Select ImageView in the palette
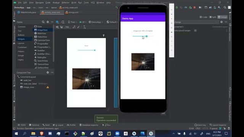The height and width of the screenshot is (137, 244). tap(42, 30)
